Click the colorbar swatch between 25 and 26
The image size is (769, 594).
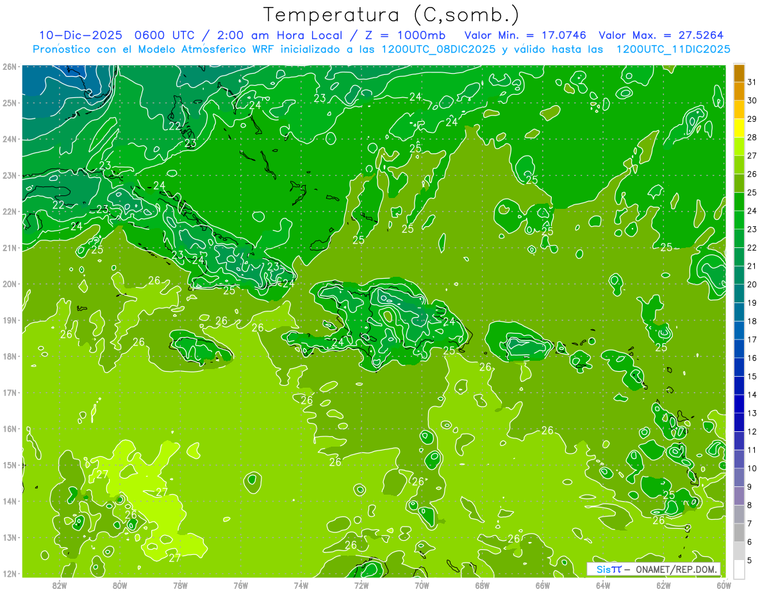739,183
